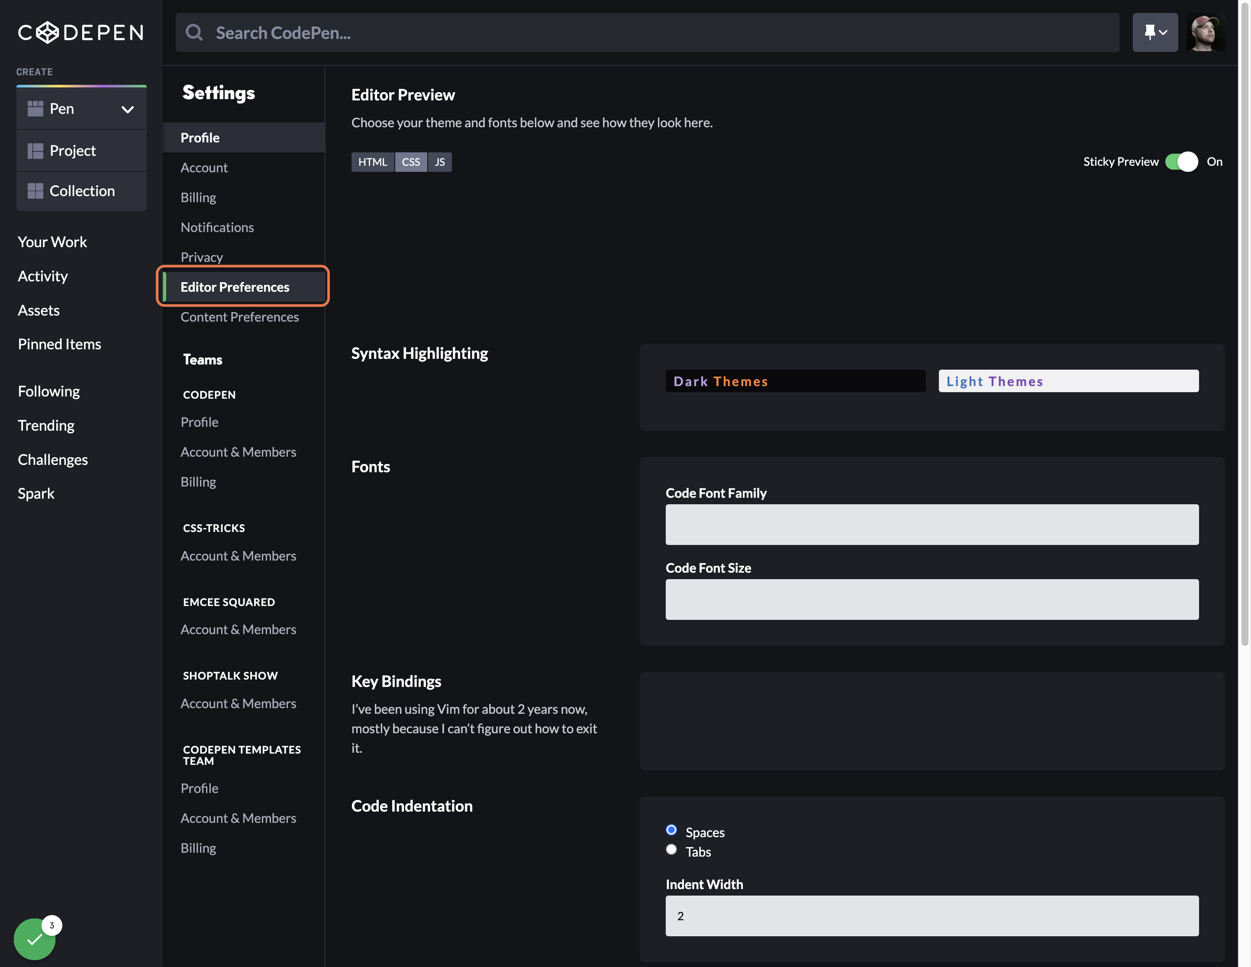Open the Editor Preferences settings page
Image resolution: width=1251 pixels, height=967 pixels.
click(x=243, y=287)
